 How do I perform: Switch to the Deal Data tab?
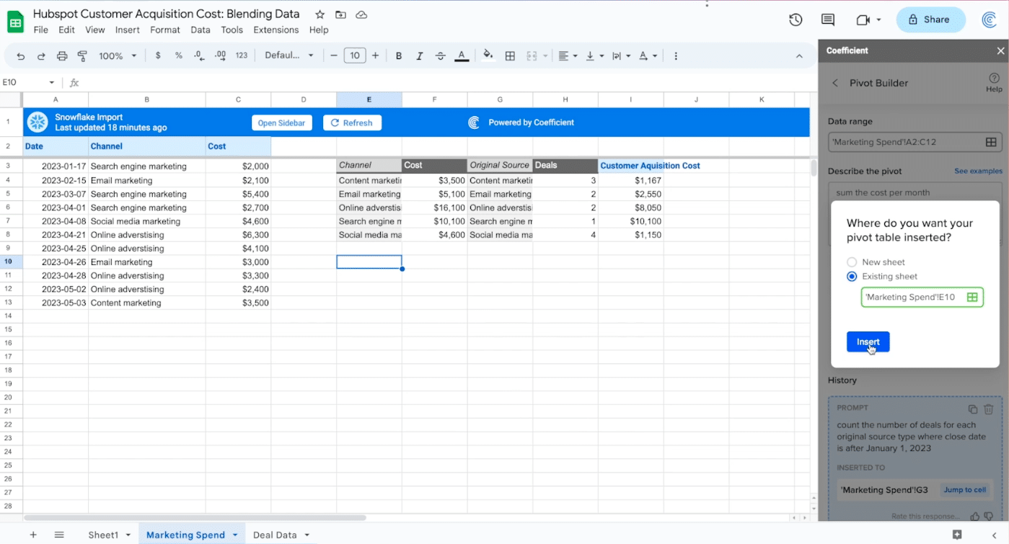tap(275, 535)
